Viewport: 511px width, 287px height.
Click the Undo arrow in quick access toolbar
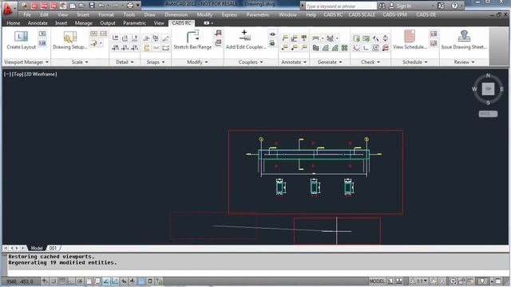(x=101, y=6)
